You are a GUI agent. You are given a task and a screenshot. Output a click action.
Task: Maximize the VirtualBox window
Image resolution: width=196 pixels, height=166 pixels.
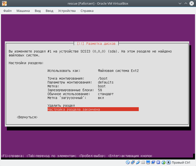pyautogui.click(x=186, y=4)
